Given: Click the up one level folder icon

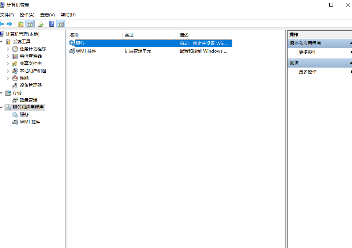Looking at the screenshot, I should (20, 24).
